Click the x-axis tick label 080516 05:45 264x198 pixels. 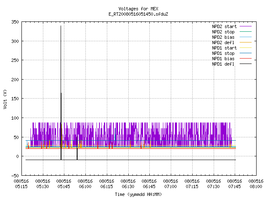pyautogui.click(x=64, y=184)
